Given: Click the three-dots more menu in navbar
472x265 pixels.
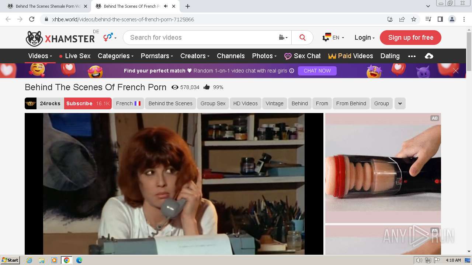Looking at the screenshot, I should pos(412,56).
